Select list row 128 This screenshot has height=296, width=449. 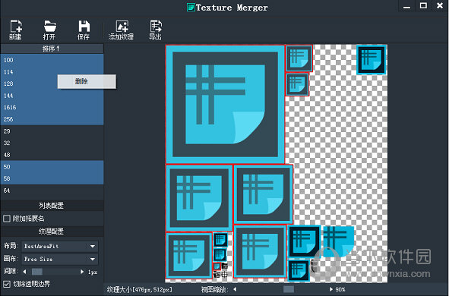52,83
